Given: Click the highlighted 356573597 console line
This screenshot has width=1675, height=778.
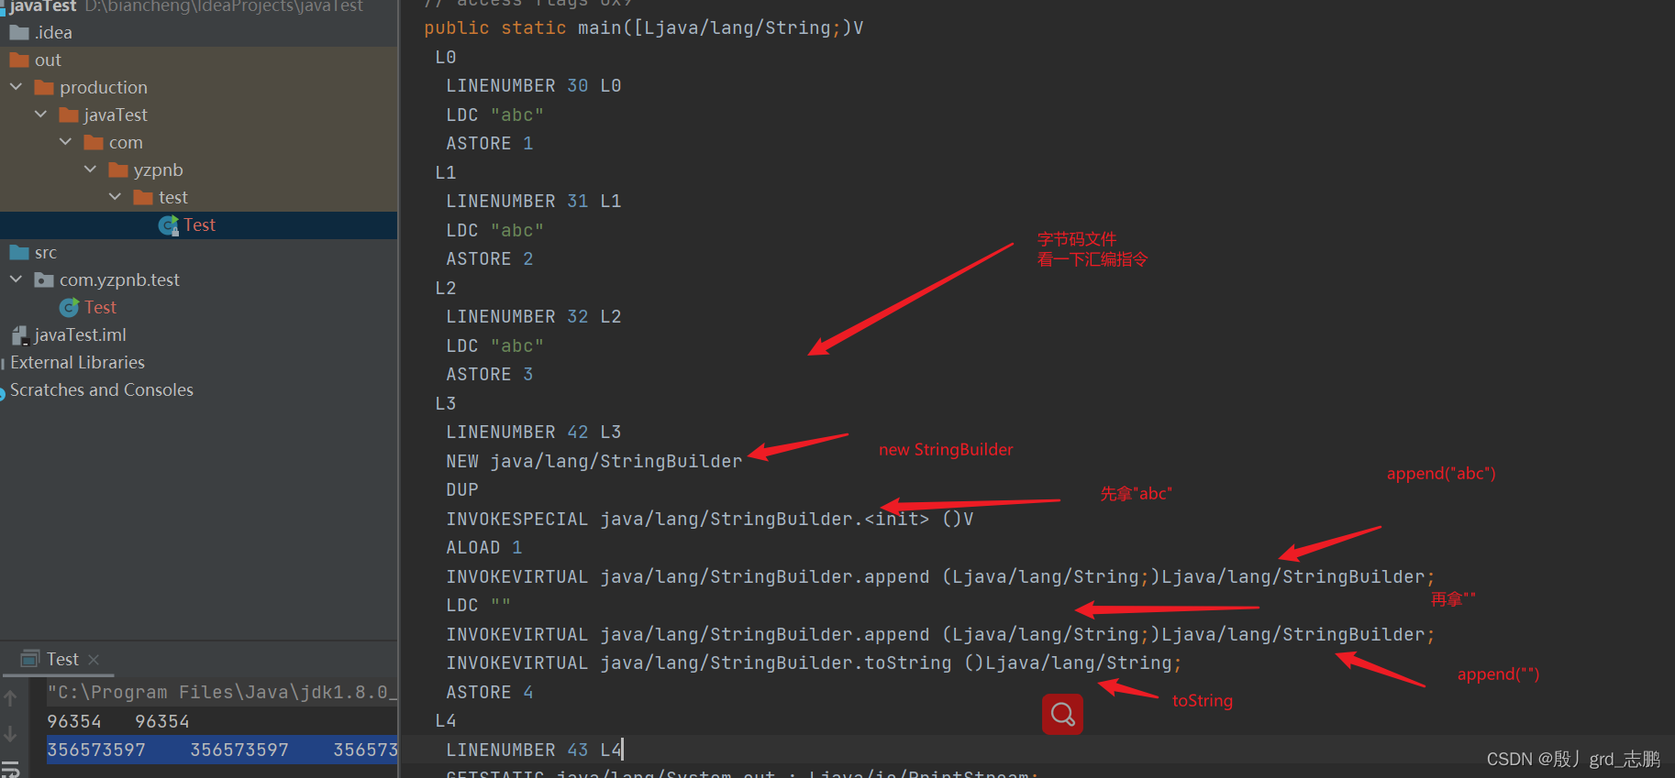Looking at the screenshot, I should click(x=222, y=750).
